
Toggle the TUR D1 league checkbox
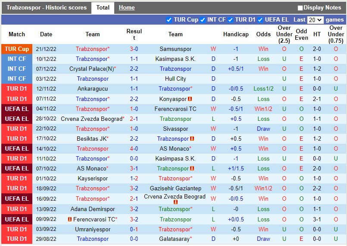click(x=231, y=20)
